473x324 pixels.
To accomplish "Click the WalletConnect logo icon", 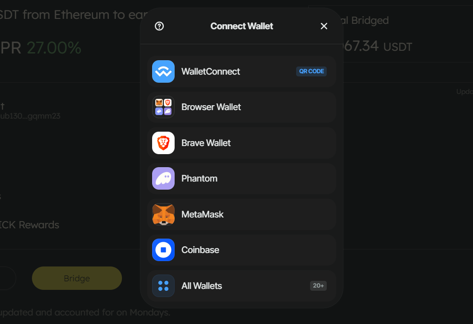I will pos(163,71).
